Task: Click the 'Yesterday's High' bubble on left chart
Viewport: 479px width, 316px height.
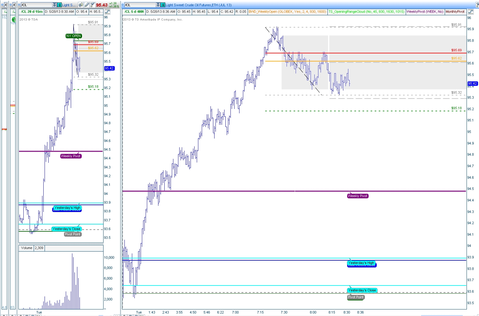Action: (x=67, y=208)
